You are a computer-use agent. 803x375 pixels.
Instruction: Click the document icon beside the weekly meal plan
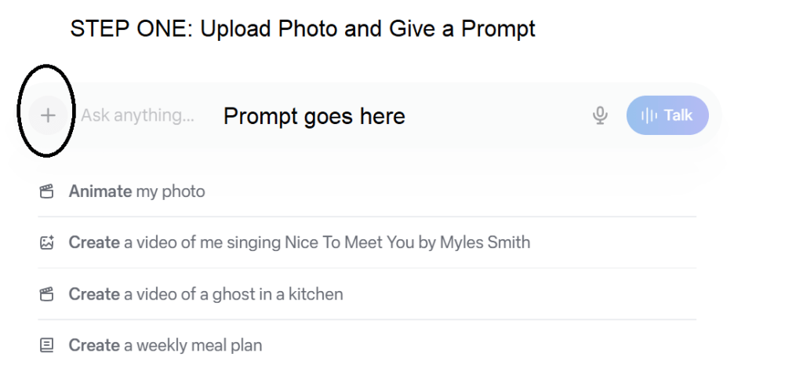coord(47,345)
